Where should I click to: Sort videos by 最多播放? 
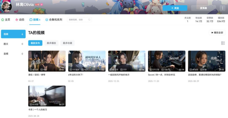click(x=51, y=43)
